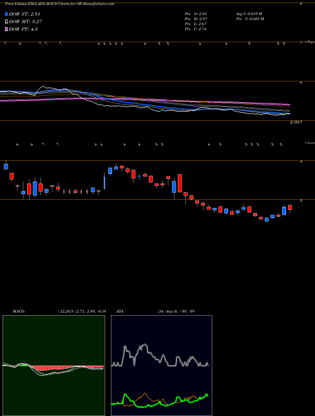Click the 'Avg V: 0.019 M' volume text
Image resolution: width=315 pixels, height=416 pixels.
point(249,13)
